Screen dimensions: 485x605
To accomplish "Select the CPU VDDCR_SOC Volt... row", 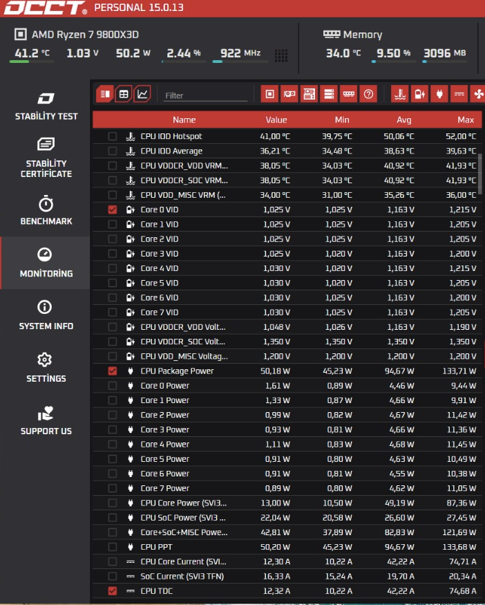I will [x=287, y=342].
